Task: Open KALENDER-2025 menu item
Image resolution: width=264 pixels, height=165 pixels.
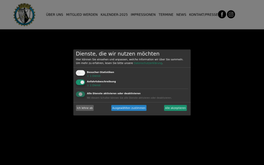Action: [114, 15]
